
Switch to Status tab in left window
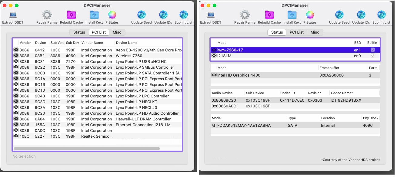point(79,32)
